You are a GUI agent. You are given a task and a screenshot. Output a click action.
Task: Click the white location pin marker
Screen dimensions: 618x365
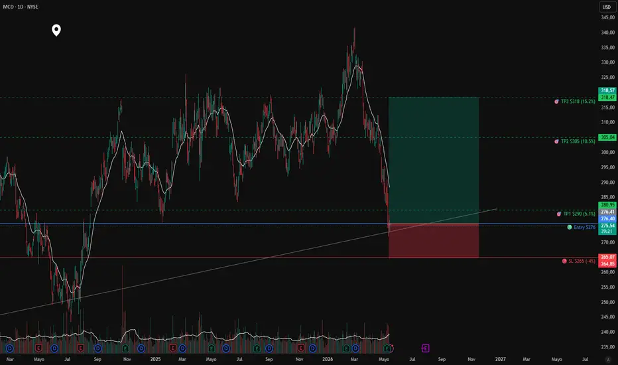(x=56, y=30)
